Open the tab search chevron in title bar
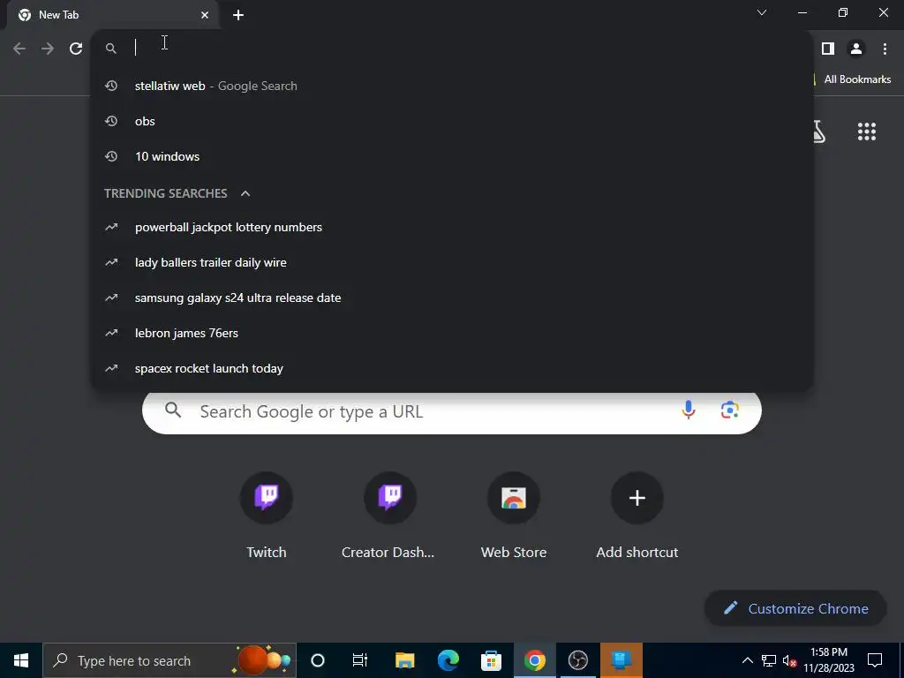Image resolution: width=904 pixels, height=678 pixels. pyautogui.click(x=762, y=12)
